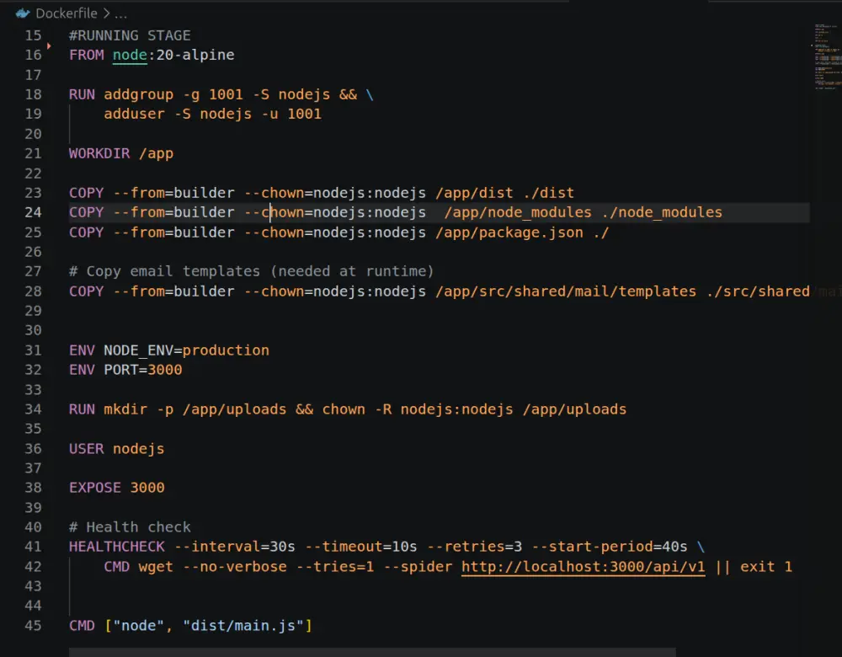Open the breadcrumb ellipsis segment
This screenshot has width=842, height=657.
click(x=120, y=13)
